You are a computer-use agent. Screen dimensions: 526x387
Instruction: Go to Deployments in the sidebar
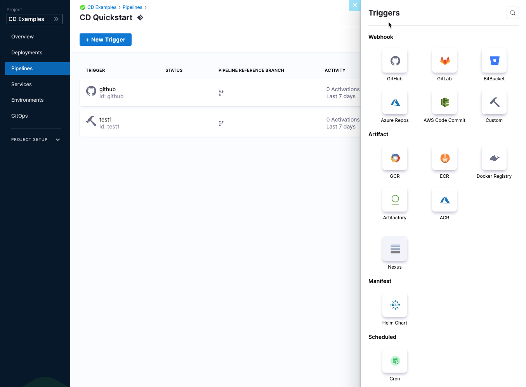coord(27,53)
